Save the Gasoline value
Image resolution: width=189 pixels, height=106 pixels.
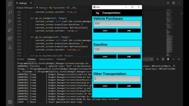click(x=105, y=57)
